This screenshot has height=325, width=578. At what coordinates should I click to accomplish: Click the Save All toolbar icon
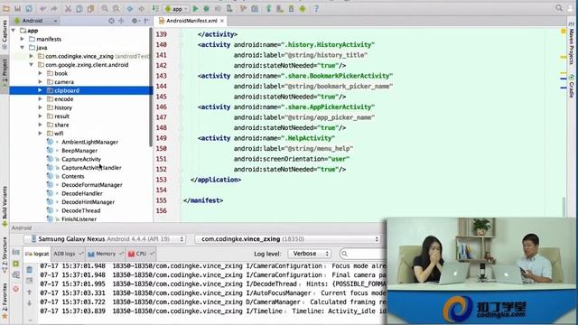pos(18,8)
